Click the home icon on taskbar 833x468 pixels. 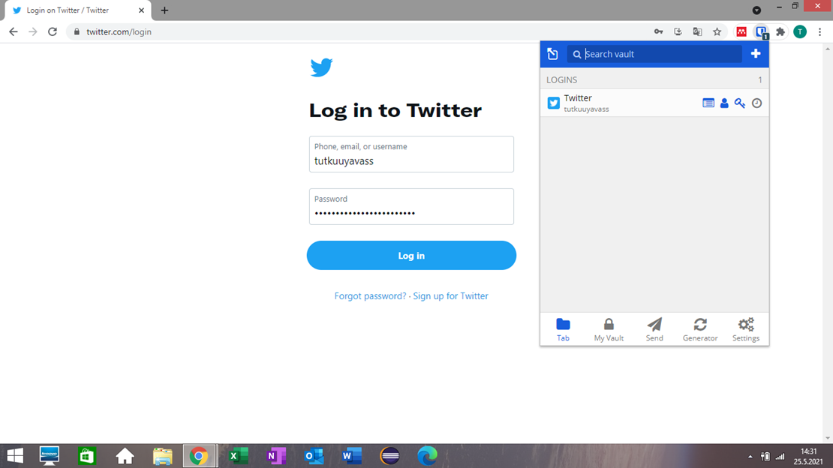(x=125, y=456)
